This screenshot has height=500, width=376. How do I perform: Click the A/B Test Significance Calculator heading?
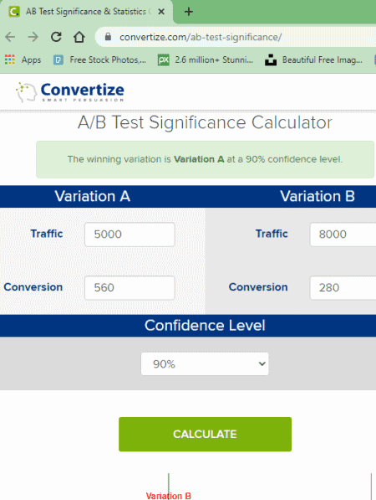click(x=205, y=122)
